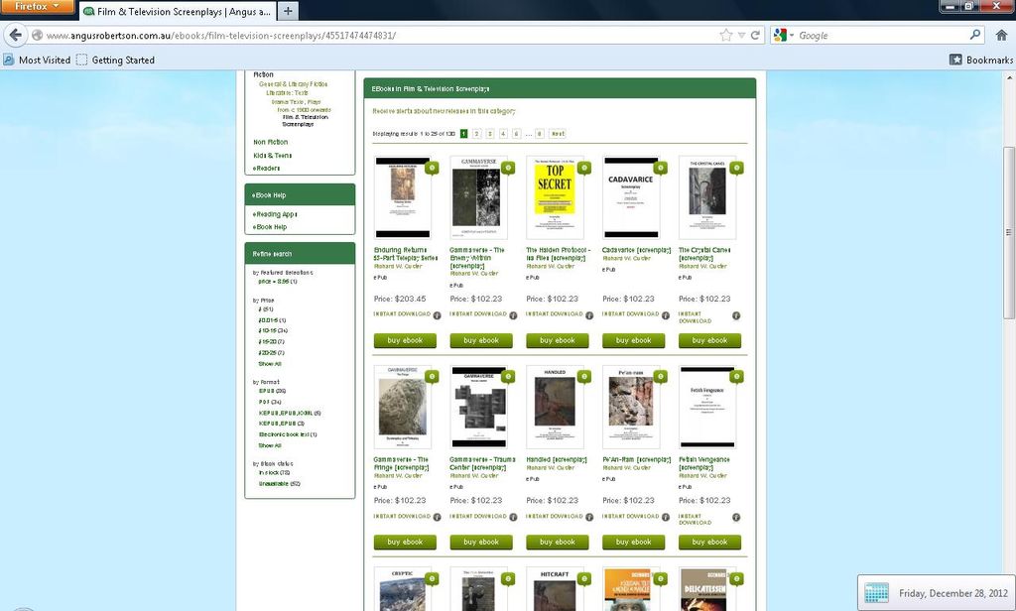
Task: Open the Top Secret Haiden Protocol cover thumbnail
Action: (555, 197)
